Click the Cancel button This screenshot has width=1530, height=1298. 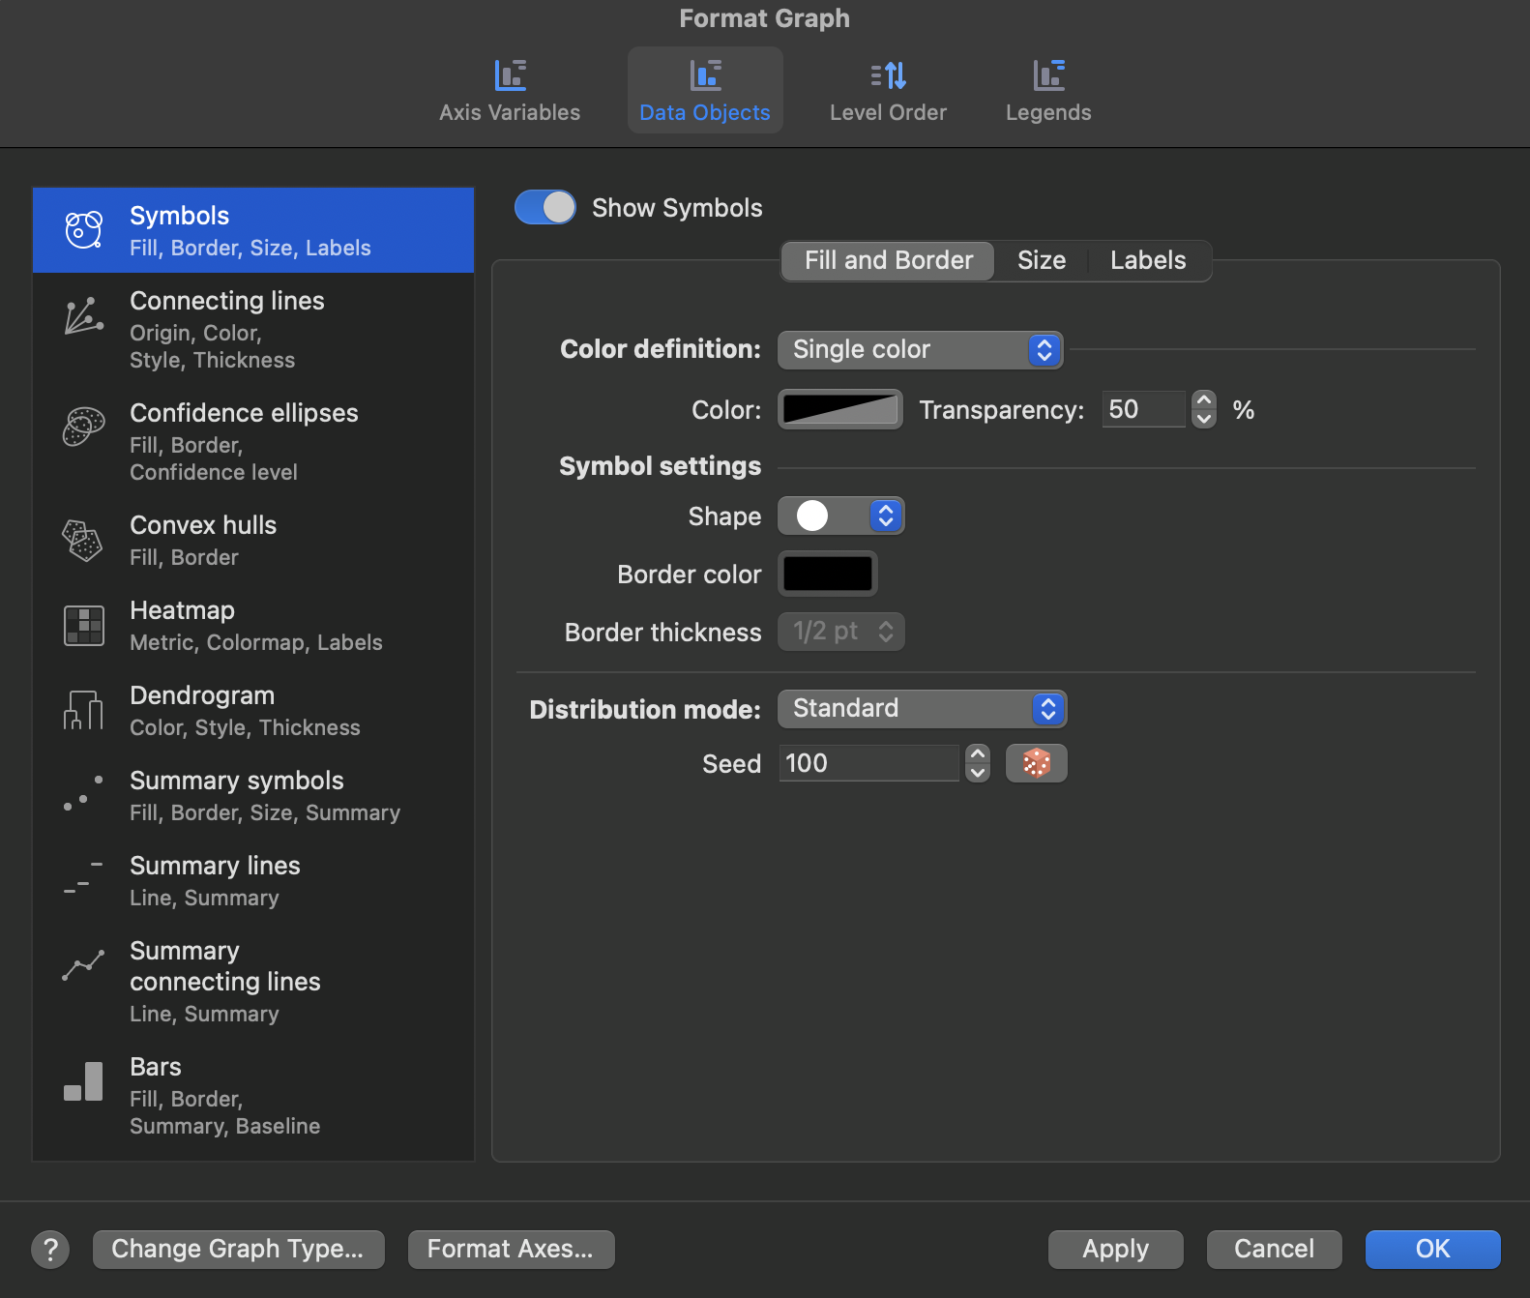pos(1275,1250)
